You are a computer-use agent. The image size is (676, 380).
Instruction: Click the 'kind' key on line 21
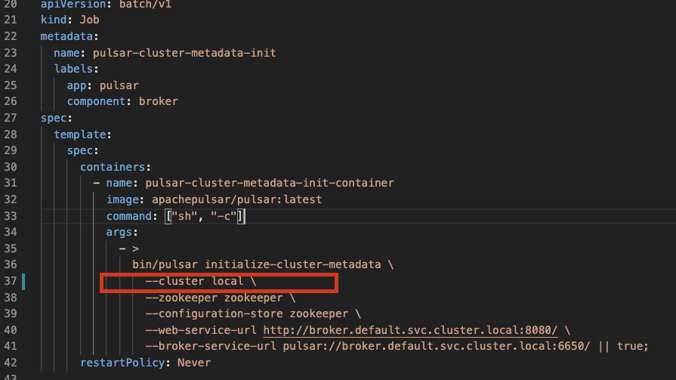pyautogui.click(x=54, y=20)
